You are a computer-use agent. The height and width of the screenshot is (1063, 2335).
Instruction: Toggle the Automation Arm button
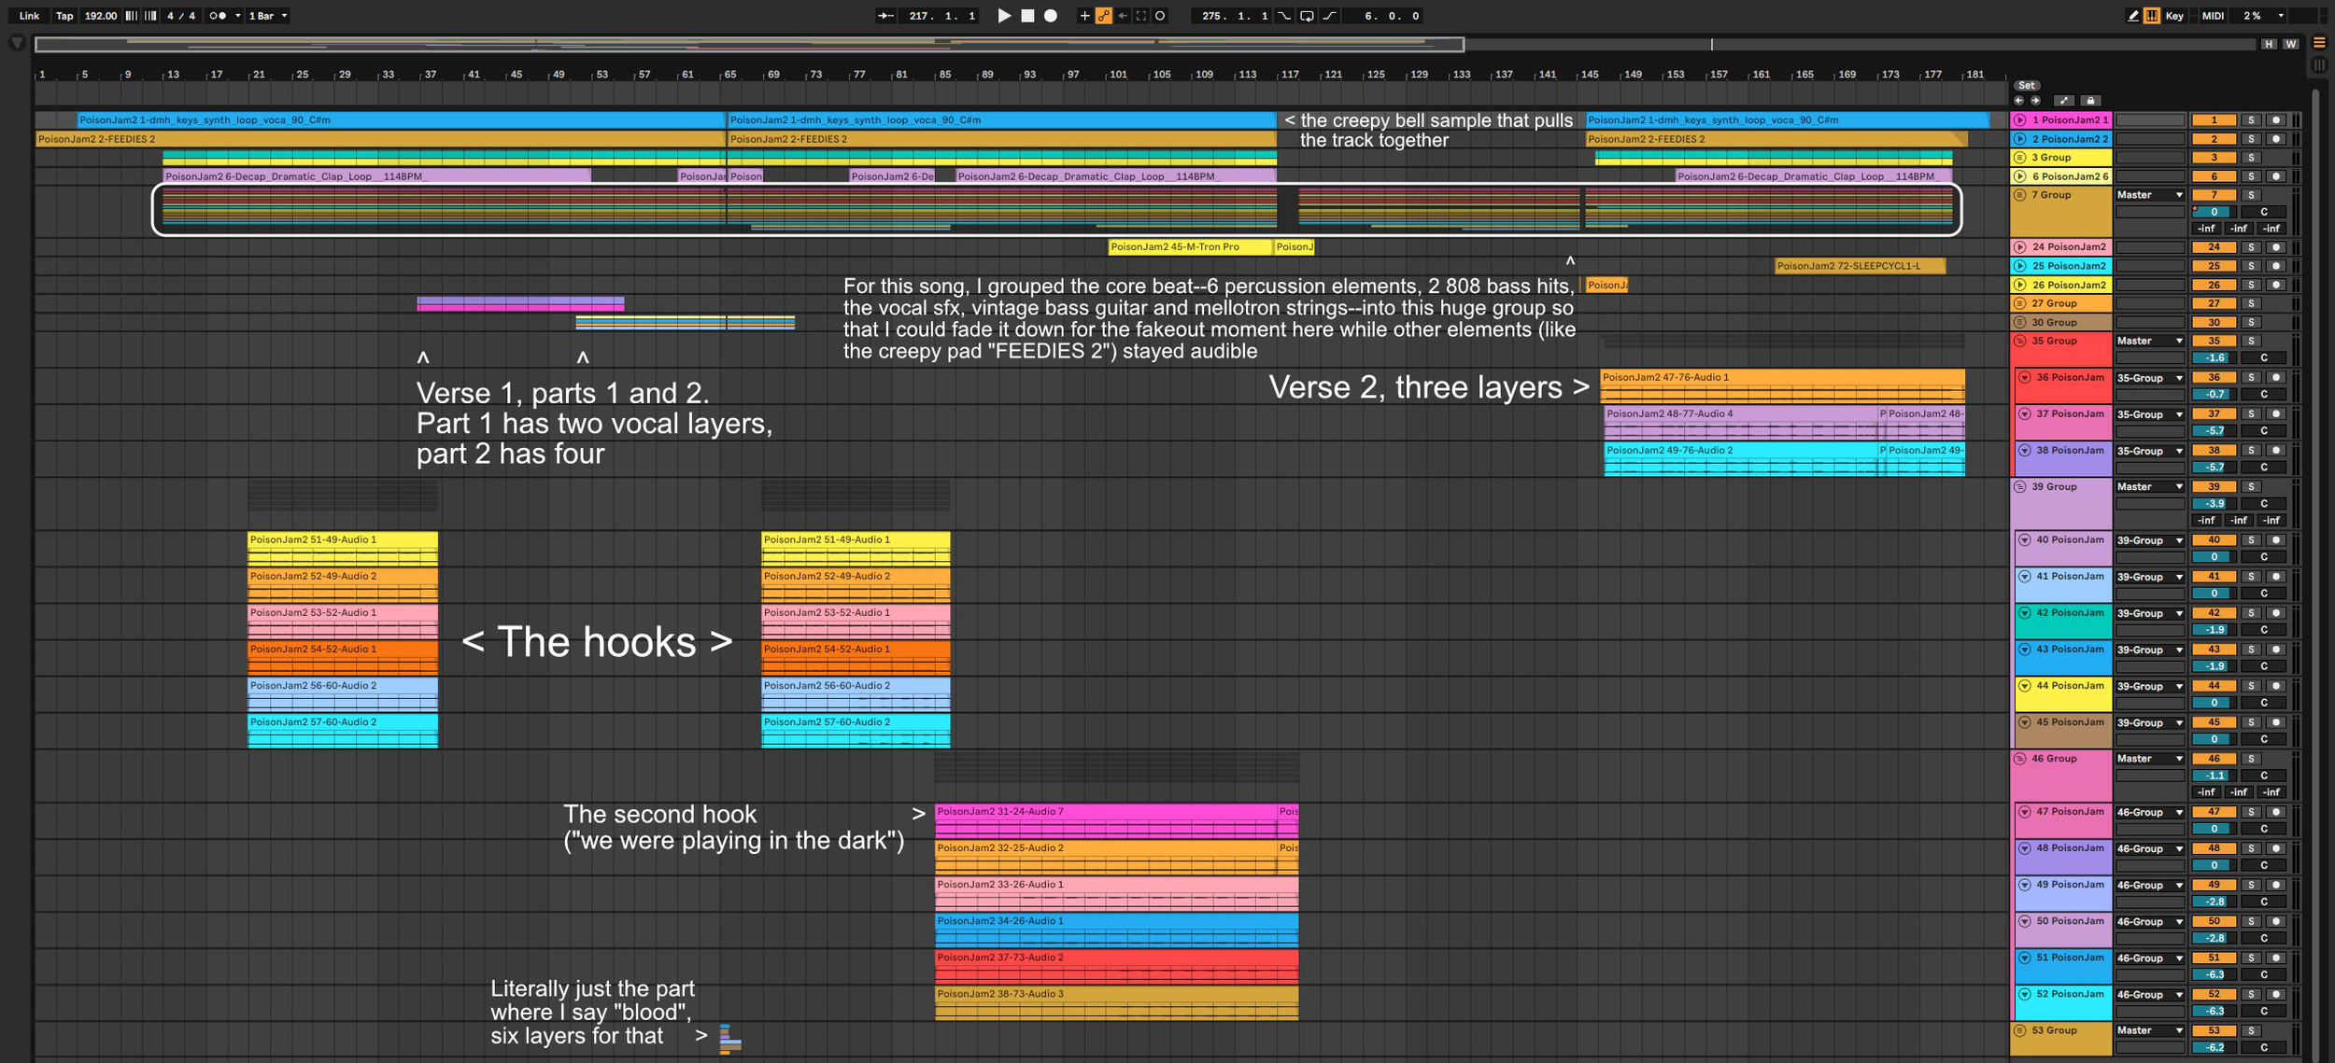coord(1104,16)
